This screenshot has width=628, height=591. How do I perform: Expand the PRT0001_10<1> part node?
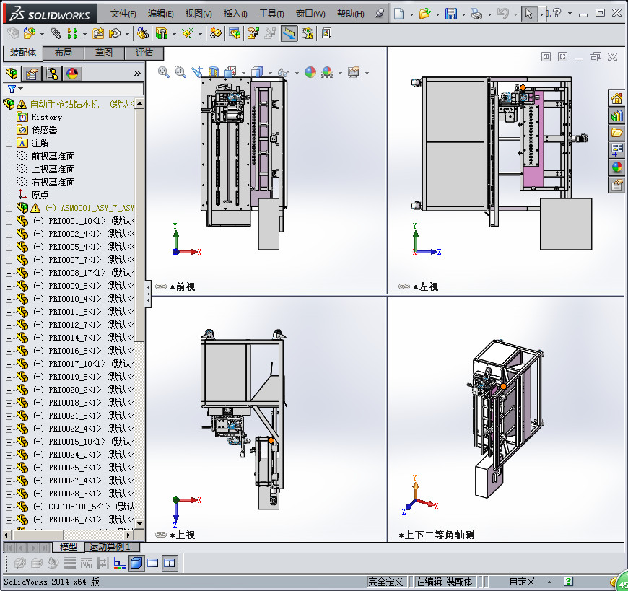(x=9, y=222)
